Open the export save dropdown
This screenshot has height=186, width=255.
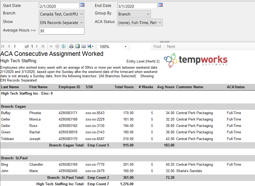[91, 46]
